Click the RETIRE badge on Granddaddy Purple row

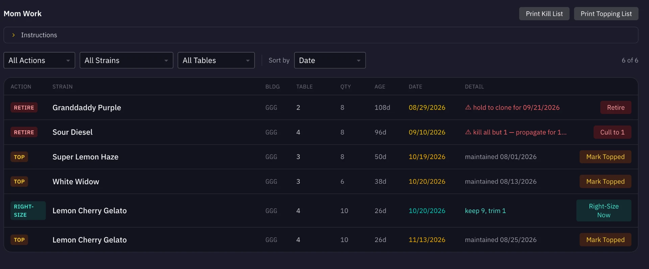pyautogui.click(x=24, y=108)
